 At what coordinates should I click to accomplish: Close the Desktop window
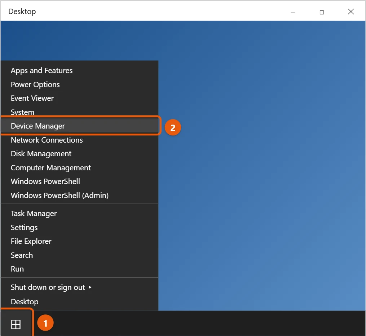(351, 12)
